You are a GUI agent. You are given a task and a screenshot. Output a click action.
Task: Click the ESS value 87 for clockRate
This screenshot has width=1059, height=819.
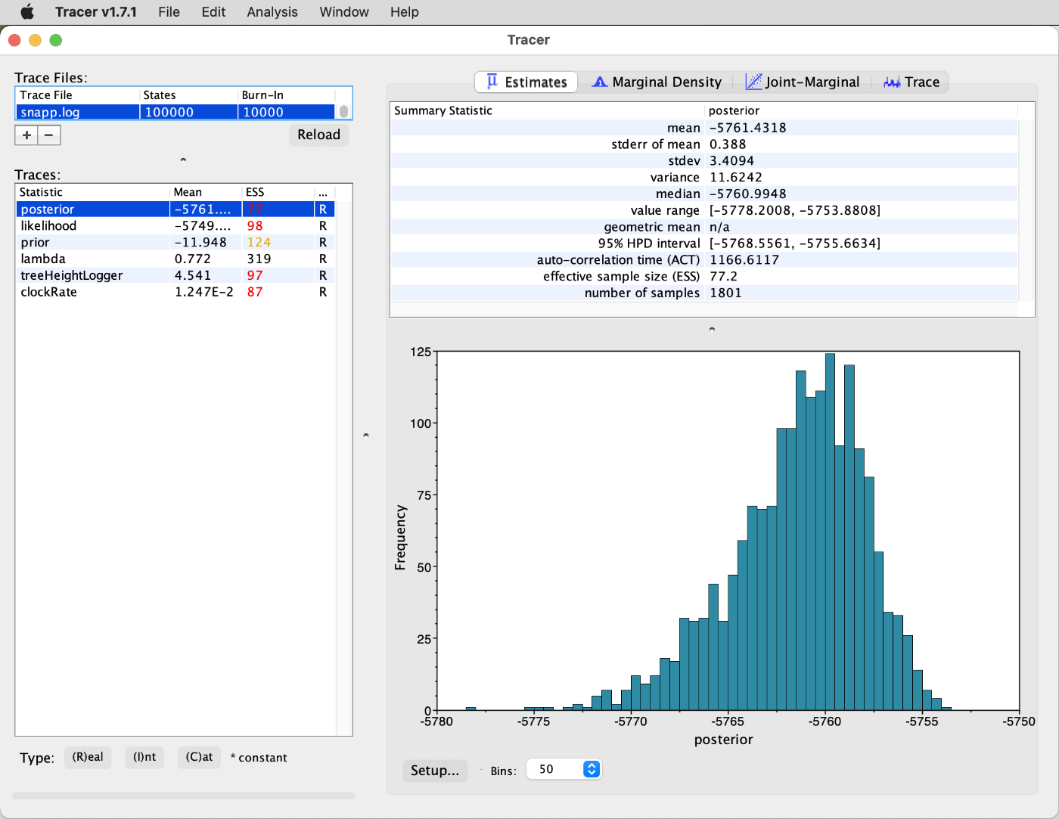pos(255,293)
